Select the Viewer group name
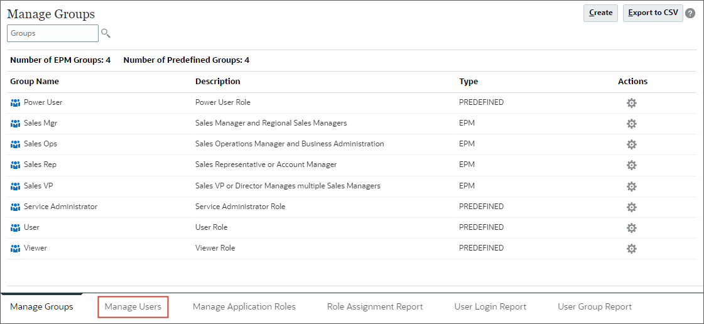The image size is (704, 324). 35,248
